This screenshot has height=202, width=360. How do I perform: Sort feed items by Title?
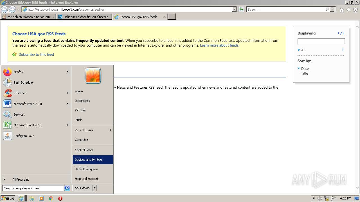point(305,73)
